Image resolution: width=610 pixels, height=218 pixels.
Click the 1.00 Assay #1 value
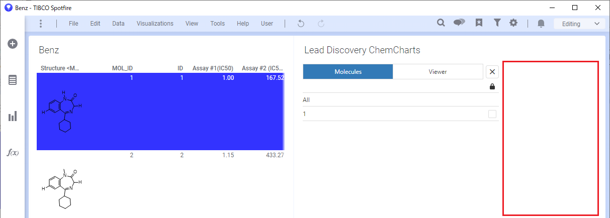pyautogui.click(x=228, y=78)
